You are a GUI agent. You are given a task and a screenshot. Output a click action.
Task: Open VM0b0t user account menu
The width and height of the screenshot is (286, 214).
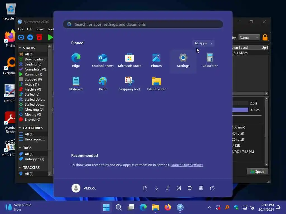pos(84,188)
